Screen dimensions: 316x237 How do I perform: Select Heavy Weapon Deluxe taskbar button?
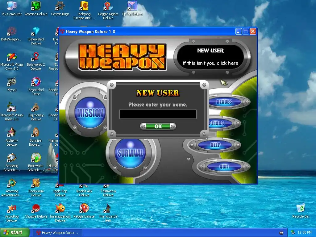pos(57,233)
